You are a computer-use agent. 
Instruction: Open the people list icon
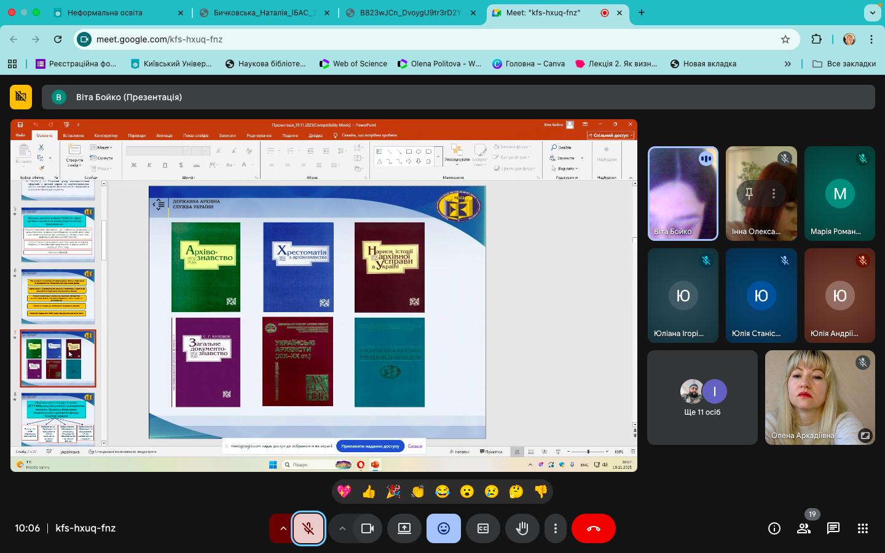(x=804, y=528)
